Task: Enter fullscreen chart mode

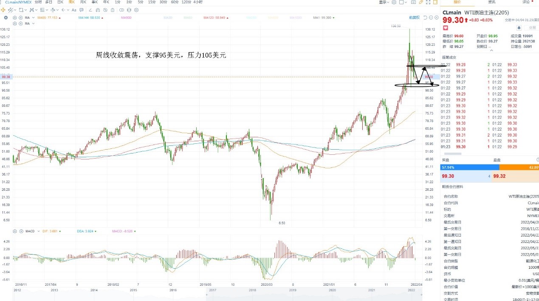Action: 428,2
